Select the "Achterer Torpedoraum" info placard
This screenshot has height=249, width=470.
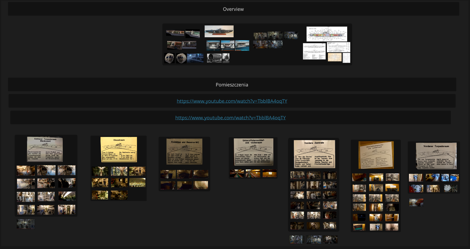45,149
